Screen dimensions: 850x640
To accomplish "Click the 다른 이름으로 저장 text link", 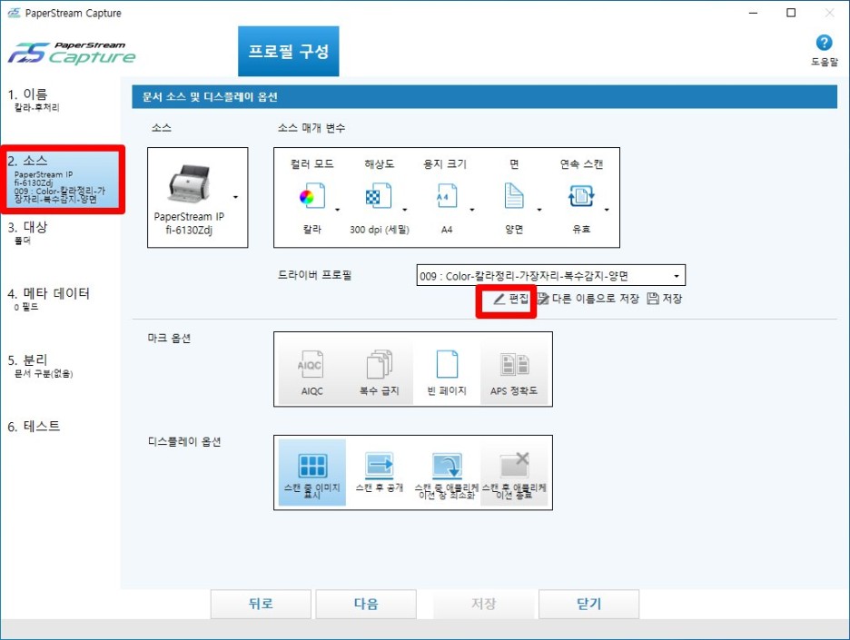I will point(595,299).
